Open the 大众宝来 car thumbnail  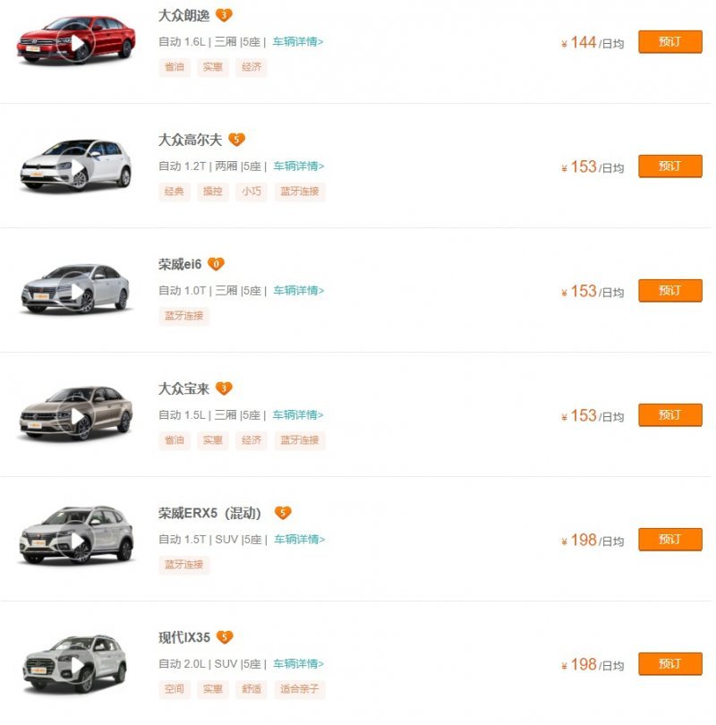click(76, 414)
